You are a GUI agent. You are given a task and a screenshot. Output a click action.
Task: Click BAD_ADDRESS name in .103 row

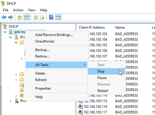pos(127,34)
